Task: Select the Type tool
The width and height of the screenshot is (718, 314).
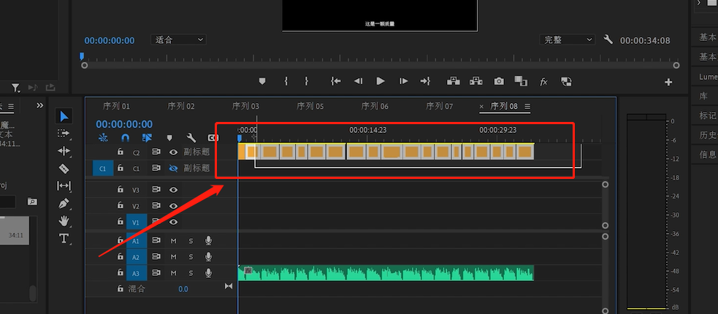Action: pos(64,239)
